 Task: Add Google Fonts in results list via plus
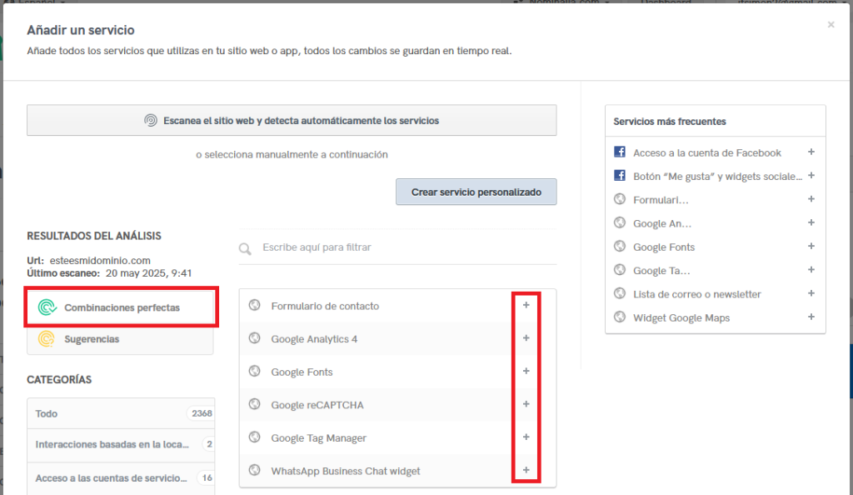(526, 371)
